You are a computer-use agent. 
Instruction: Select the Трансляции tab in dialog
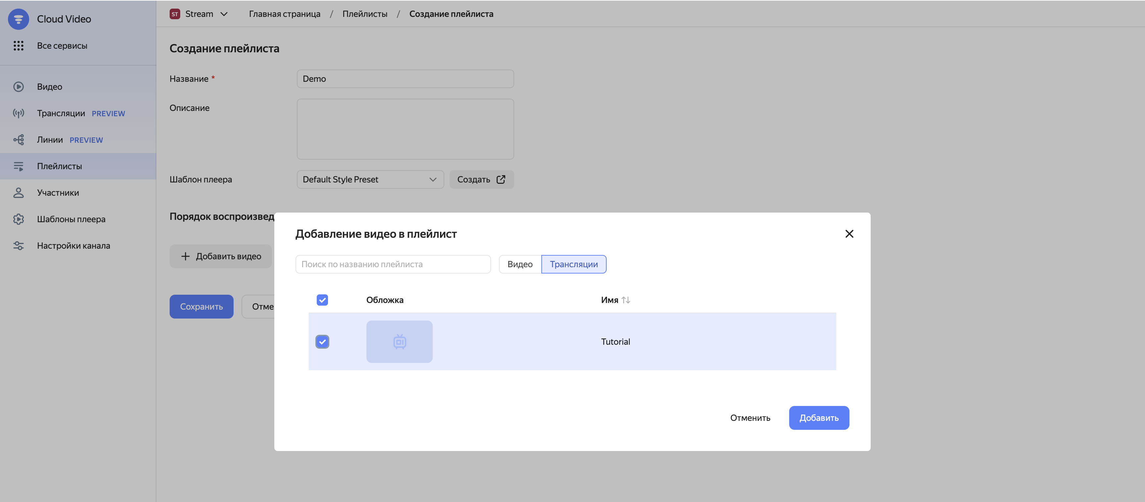click(573, 264)
